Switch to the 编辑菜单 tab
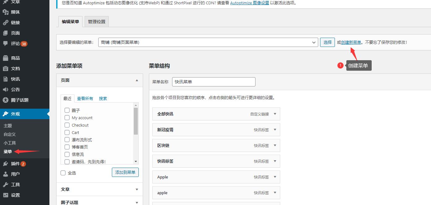431x205 pixels. 70,22
